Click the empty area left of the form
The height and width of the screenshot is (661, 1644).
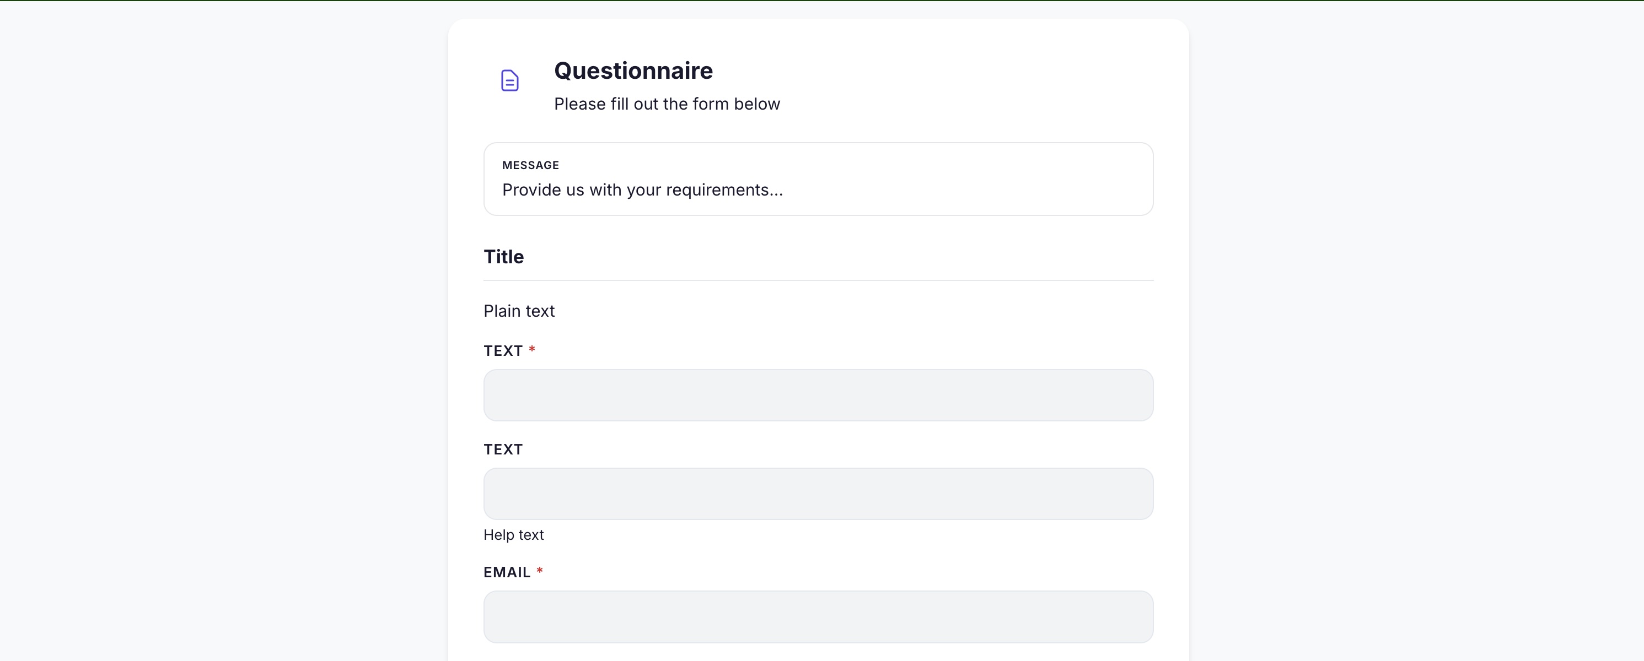click(223, 319)
